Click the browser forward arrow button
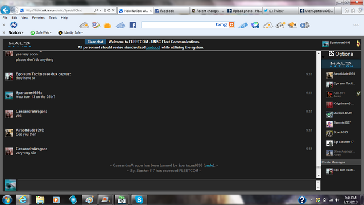The height and width of the screenshot is (205, 364). point(14,10)
